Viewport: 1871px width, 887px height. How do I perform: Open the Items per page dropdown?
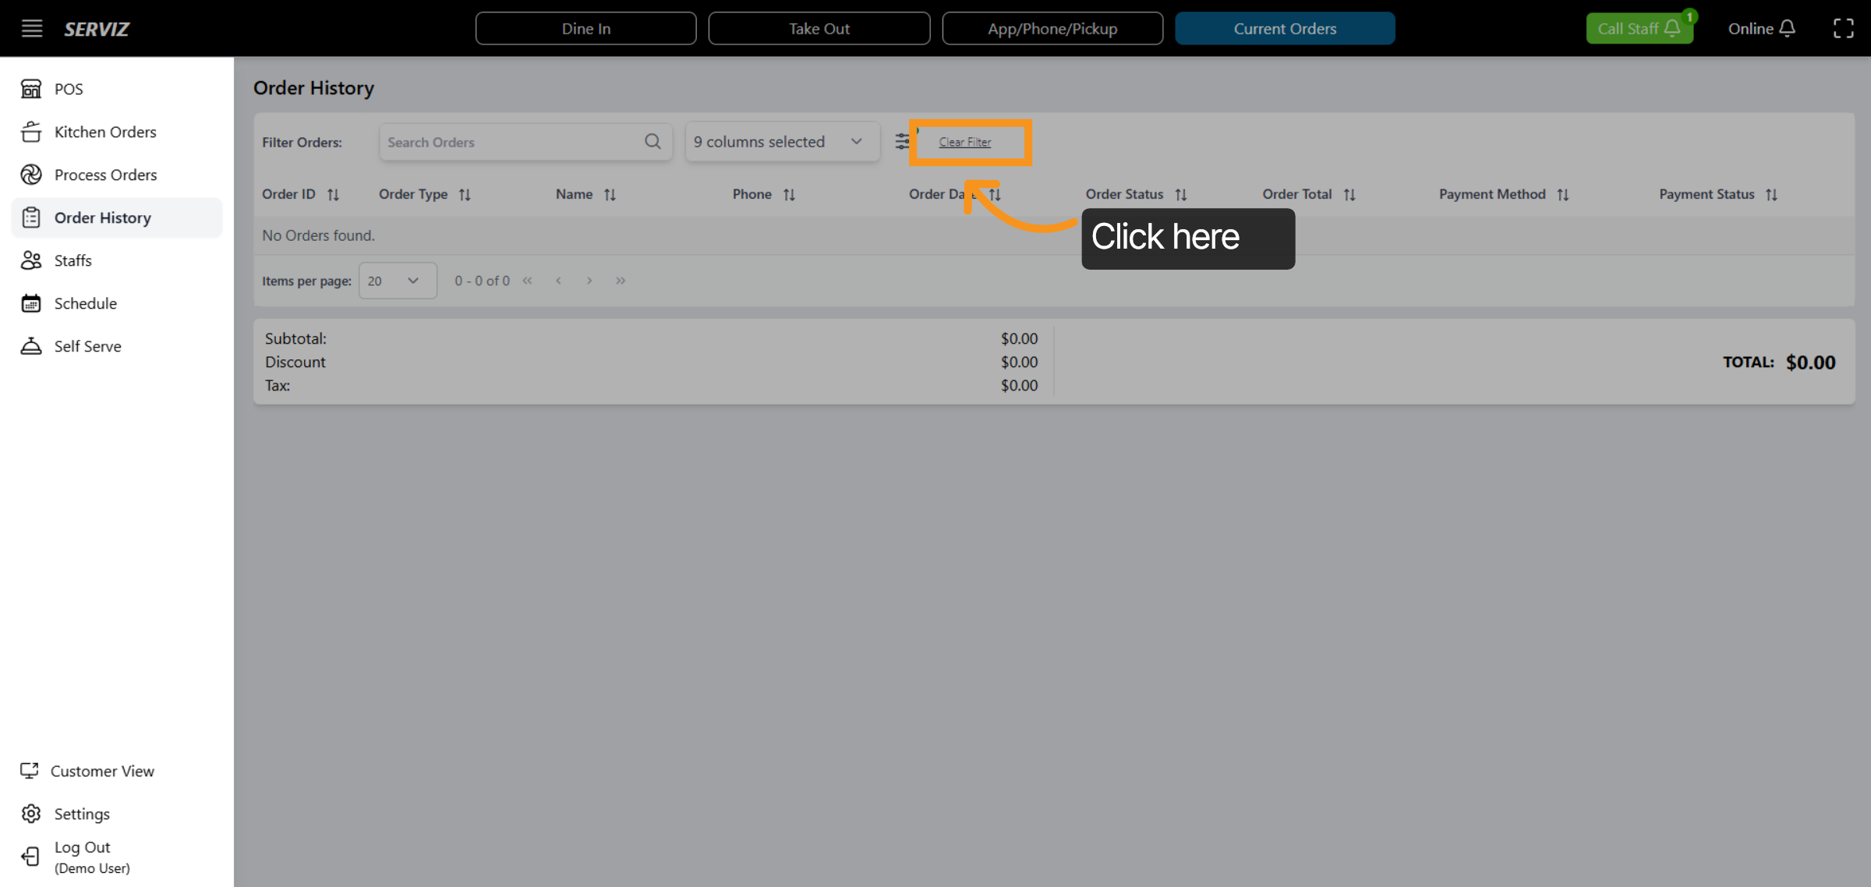coord(397,281)
